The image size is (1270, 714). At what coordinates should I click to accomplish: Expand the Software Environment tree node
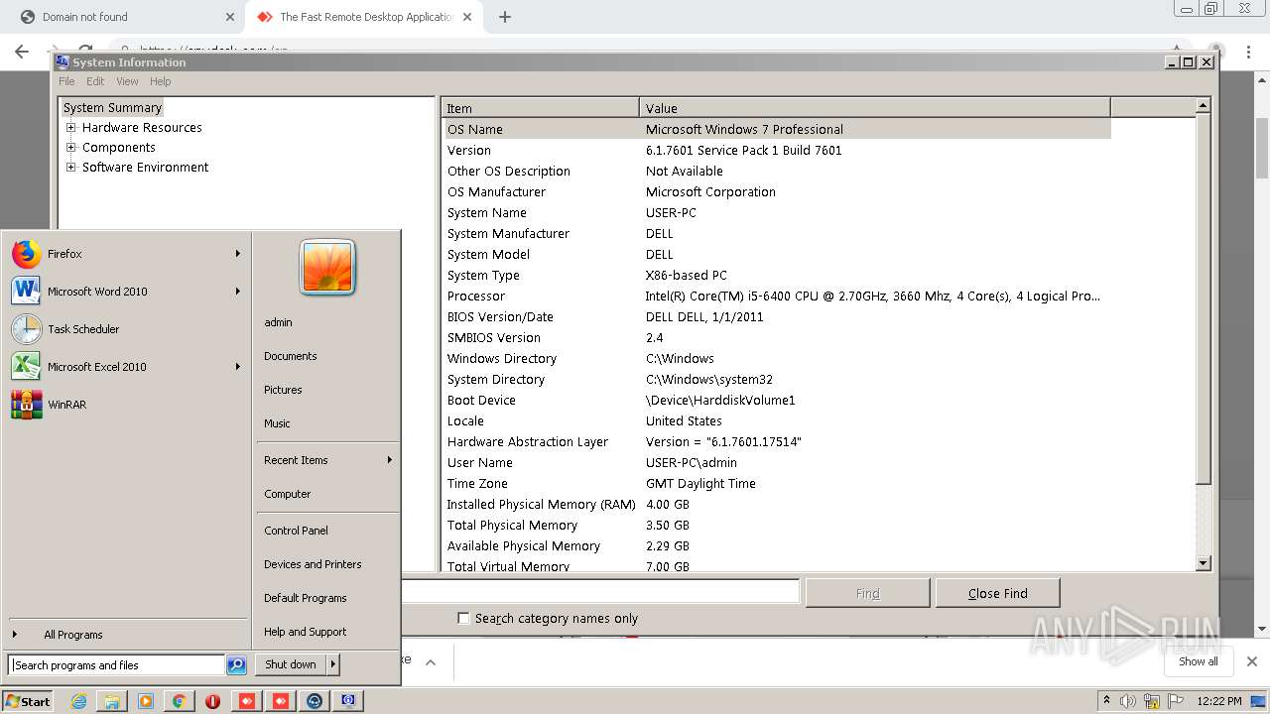70,168
